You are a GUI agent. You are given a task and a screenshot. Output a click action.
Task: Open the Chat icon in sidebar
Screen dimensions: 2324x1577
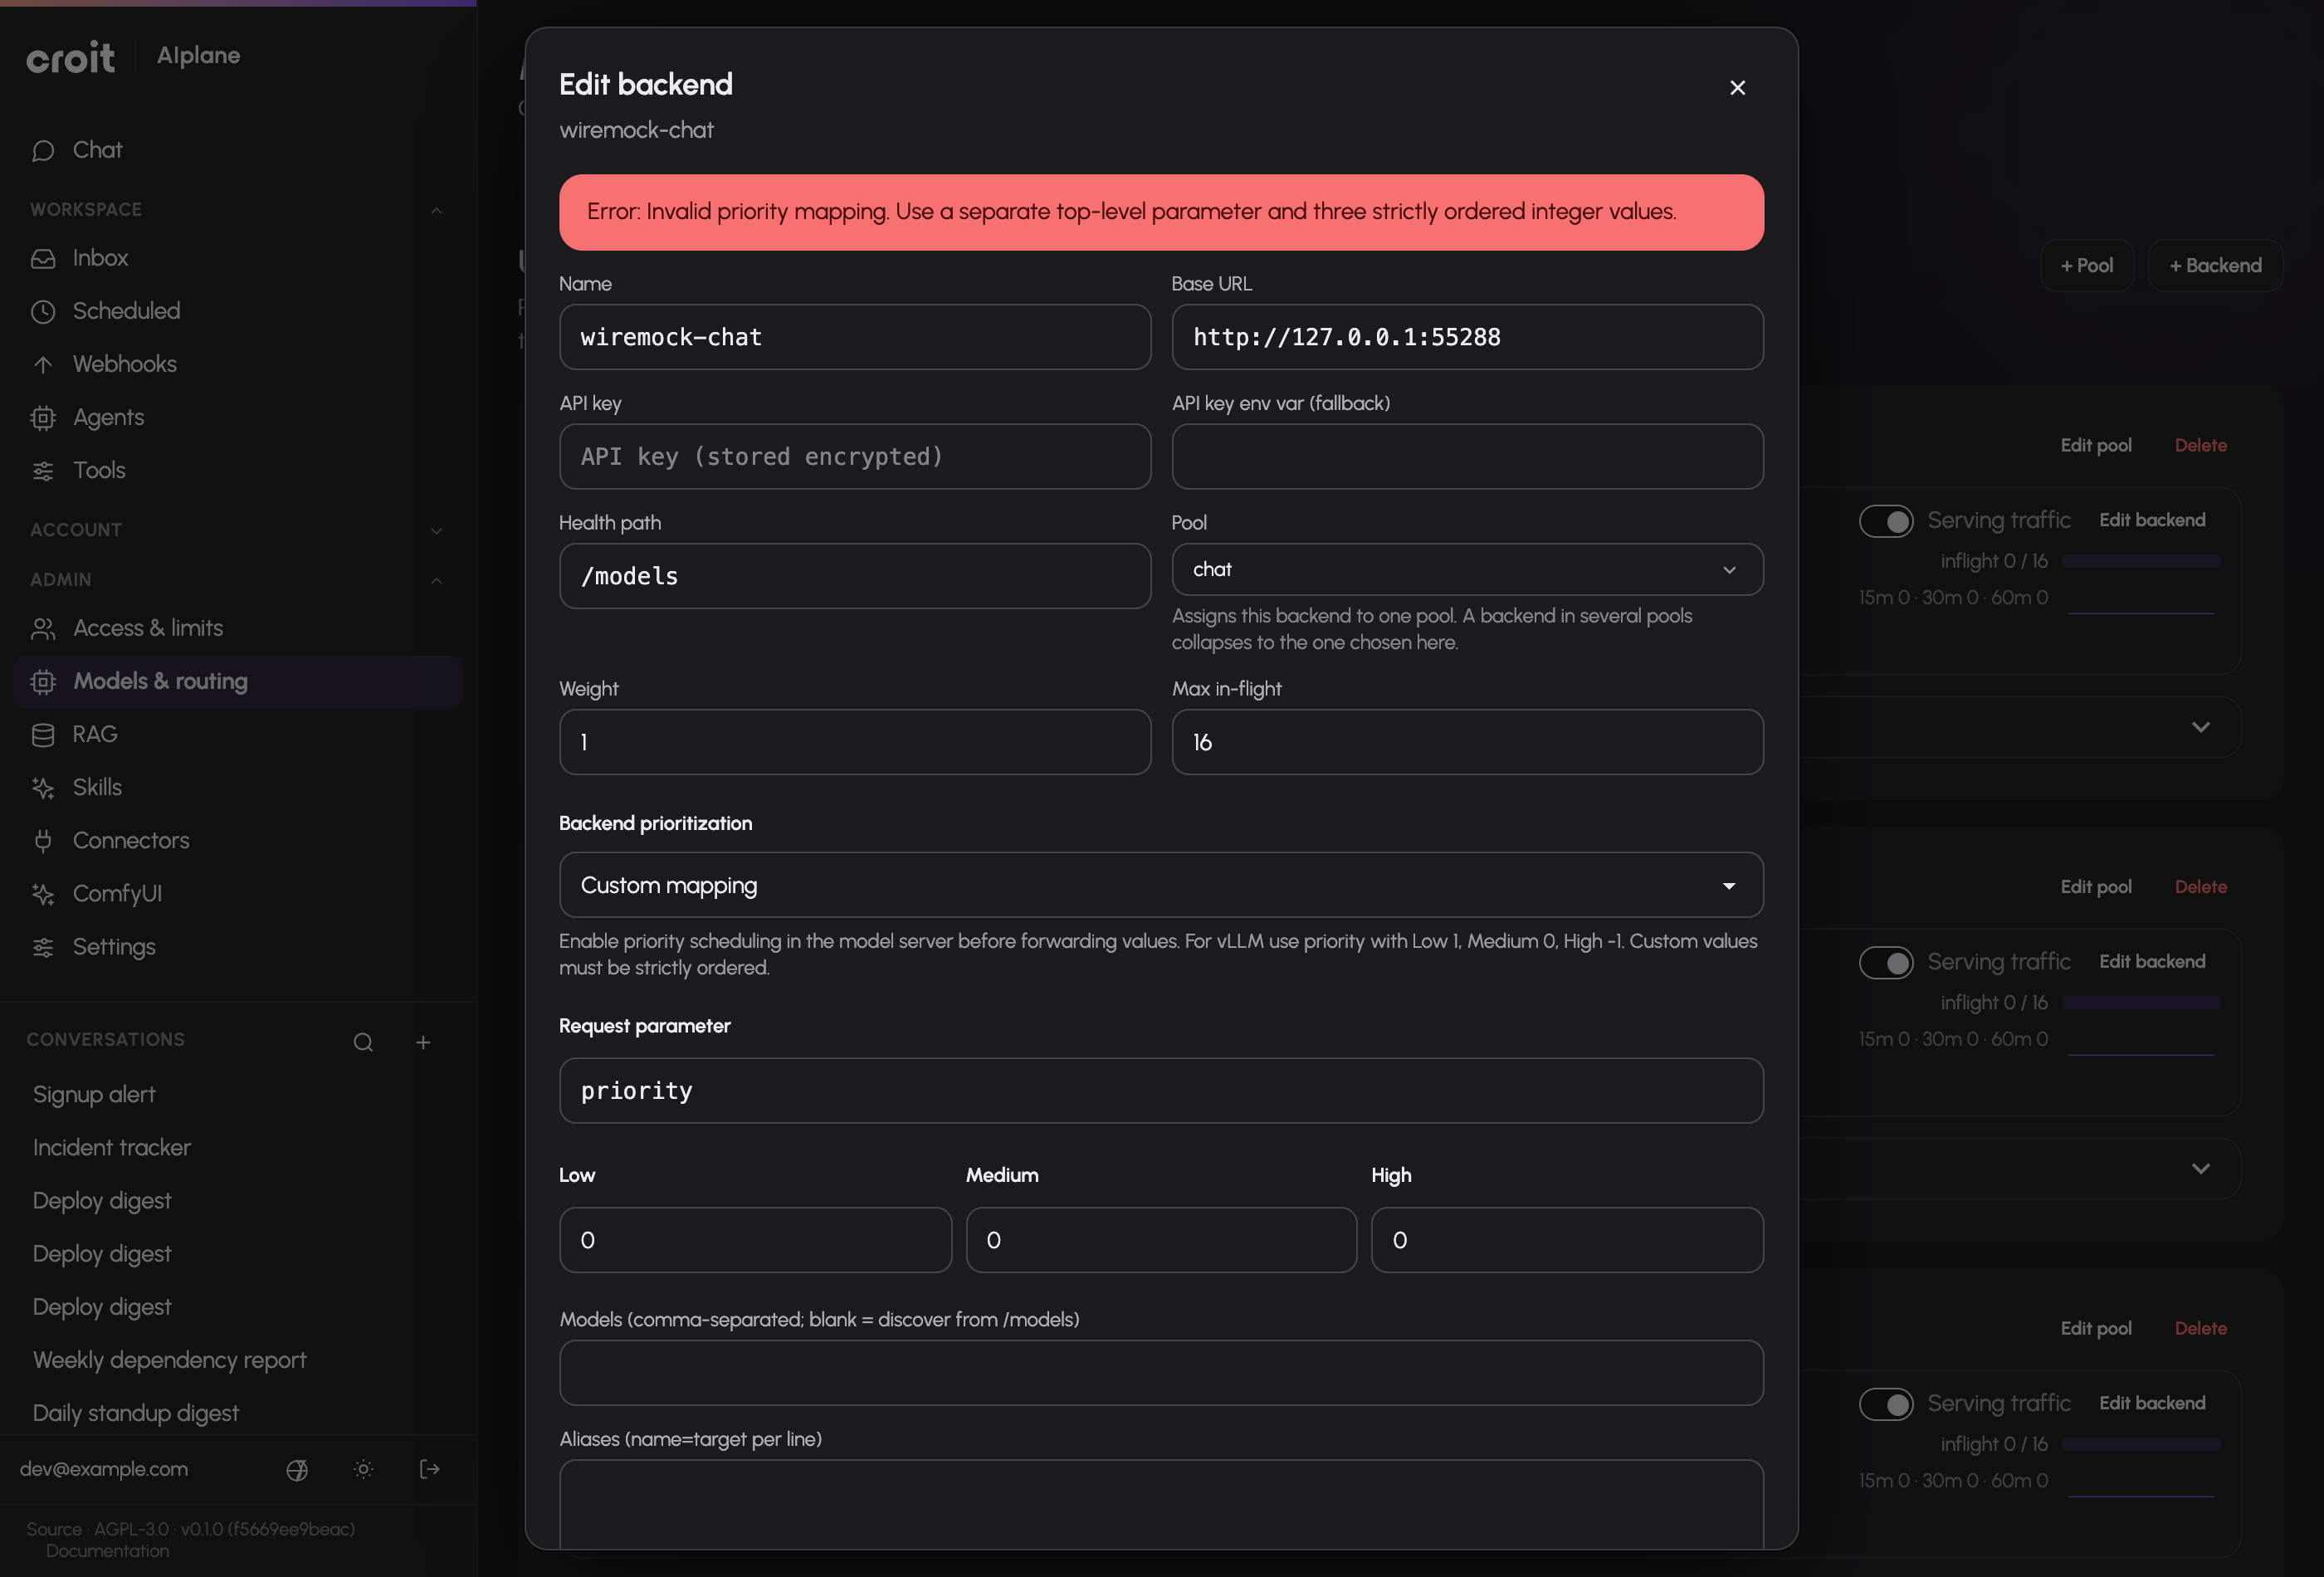[x=42, y=150]
